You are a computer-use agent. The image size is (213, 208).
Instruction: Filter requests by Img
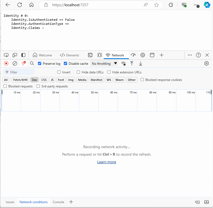[x=71, y=80]
